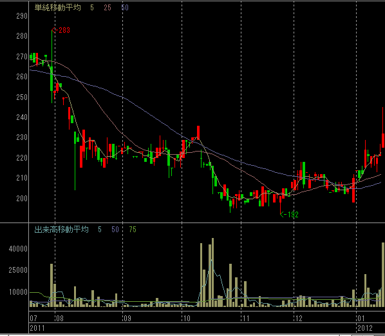Click the 08 month label
Image resolution: width=385 pixels, height=336 pixels.
pyautogui.click(x=60, y=319)
